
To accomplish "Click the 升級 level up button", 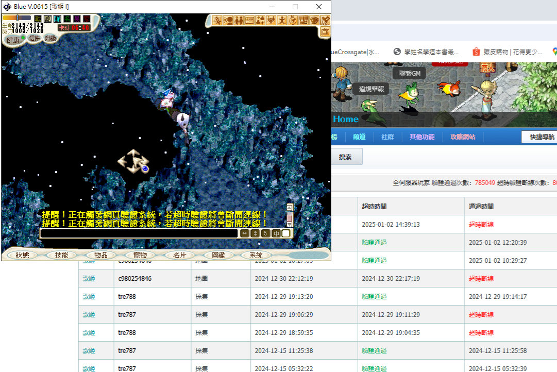I will 50,38.
